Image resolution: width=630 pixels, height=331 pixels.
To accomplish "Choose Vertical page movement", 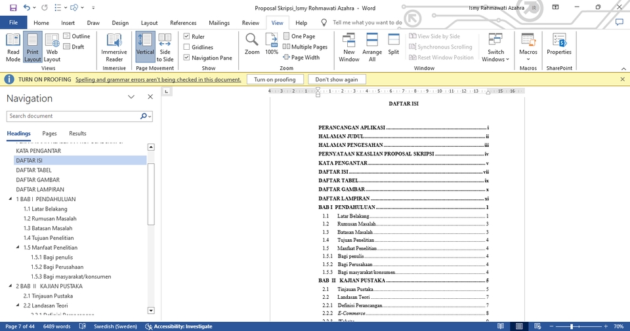I will click(x=145, y=47).
